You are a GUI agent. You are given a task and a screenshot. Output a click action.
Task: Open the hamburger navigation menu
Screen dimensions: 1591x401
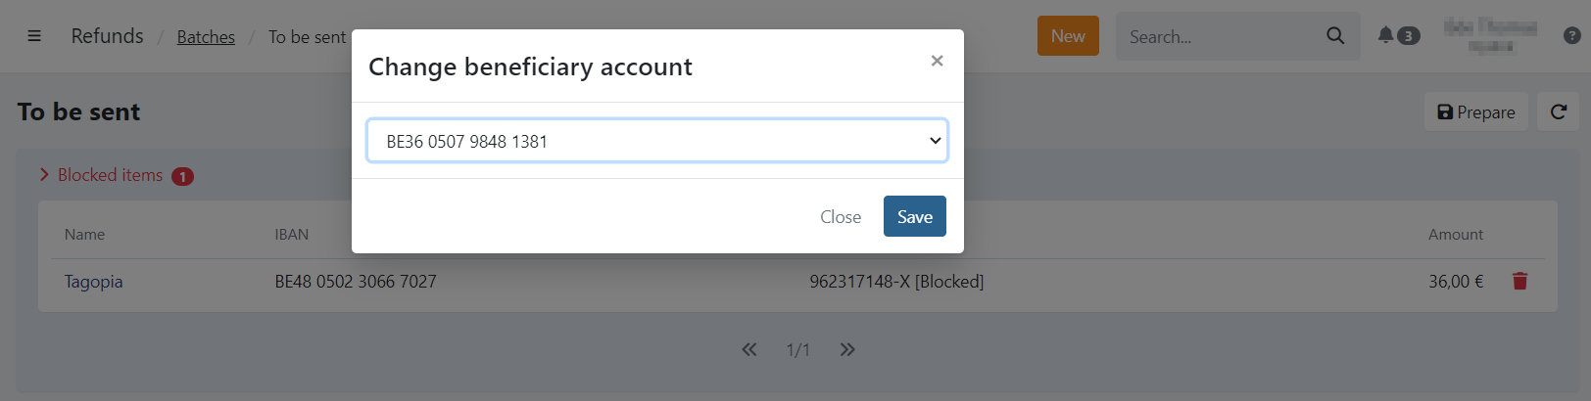click(34, 36)
